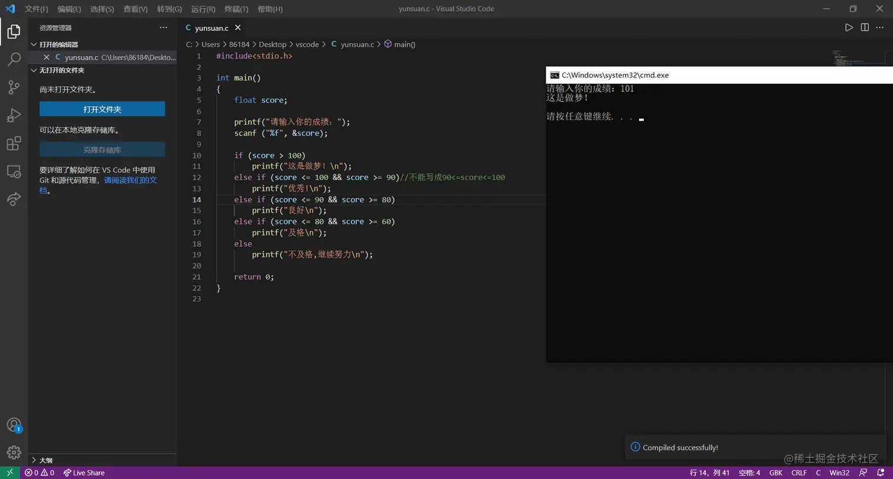Click the VS Code logo in title bar
The height and width of the screenshot is (479, 893).
tap(10, 9)
